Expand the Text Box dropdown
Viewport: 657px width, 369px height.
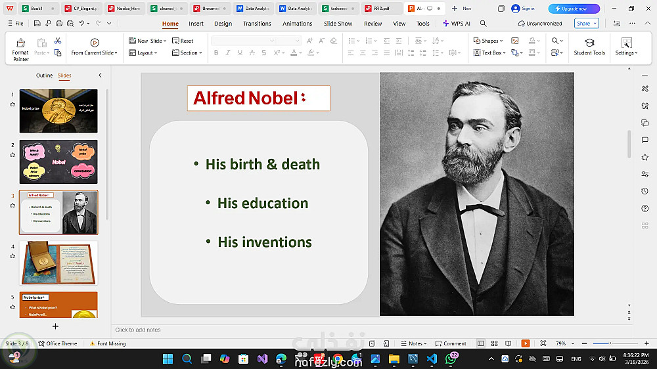click(x=504, y=53)
